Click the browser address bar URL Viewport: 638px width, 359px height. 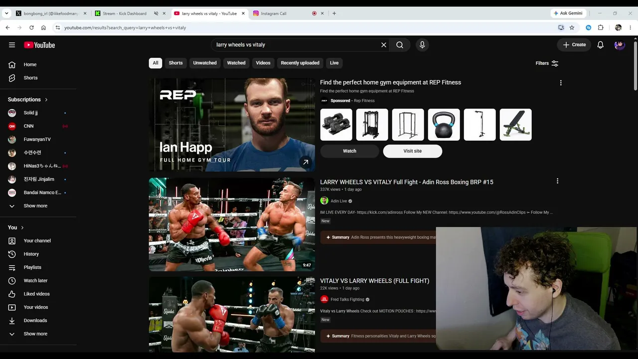click(125, 27)
